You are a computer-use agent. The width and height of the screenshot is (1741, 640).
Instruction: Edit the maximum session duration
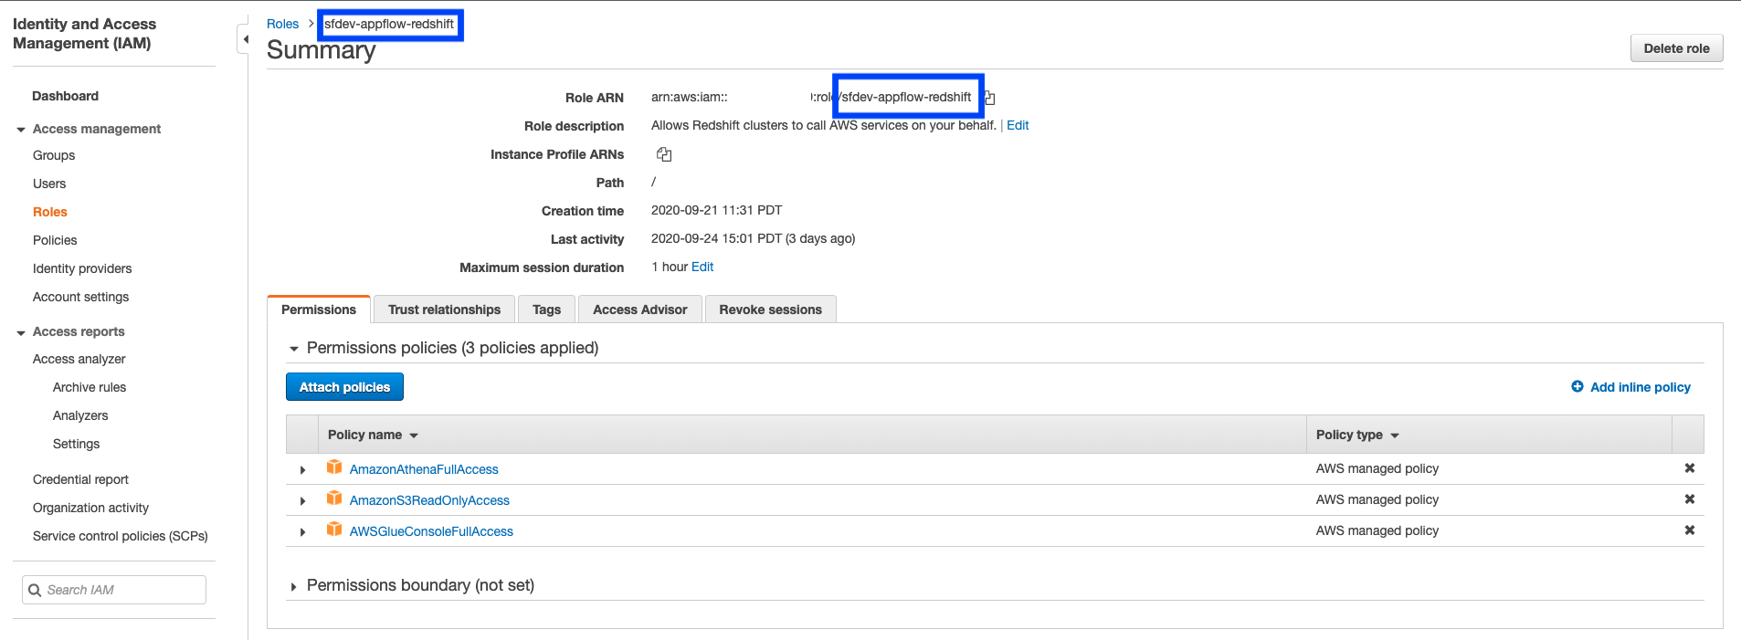click(702, 267)
